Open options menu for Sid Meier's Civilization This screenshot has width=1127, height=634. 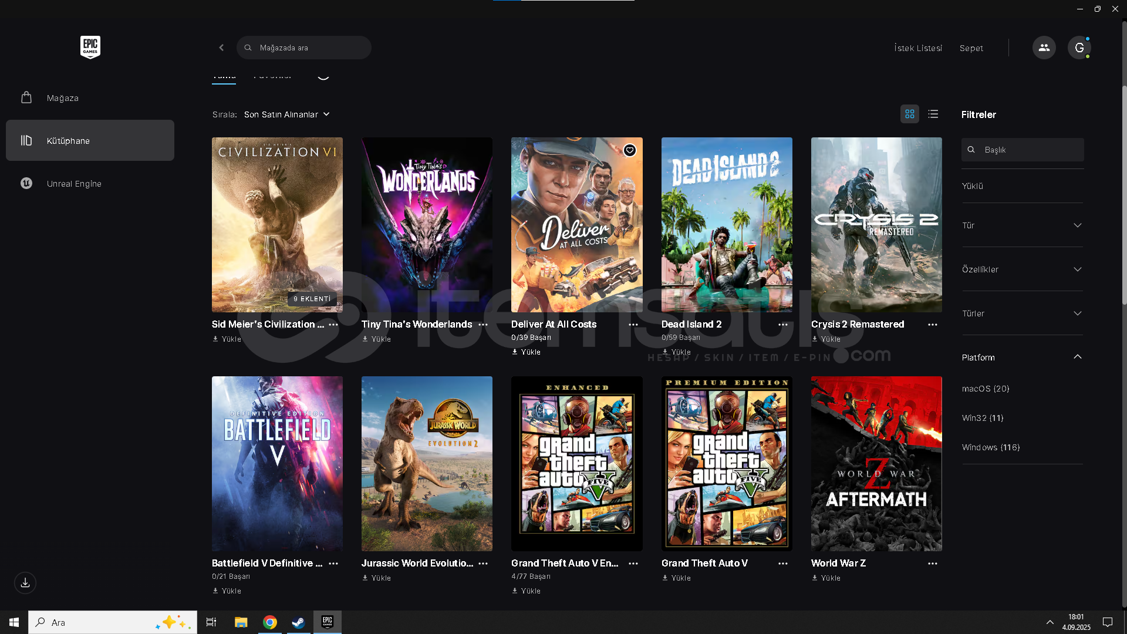333,325
